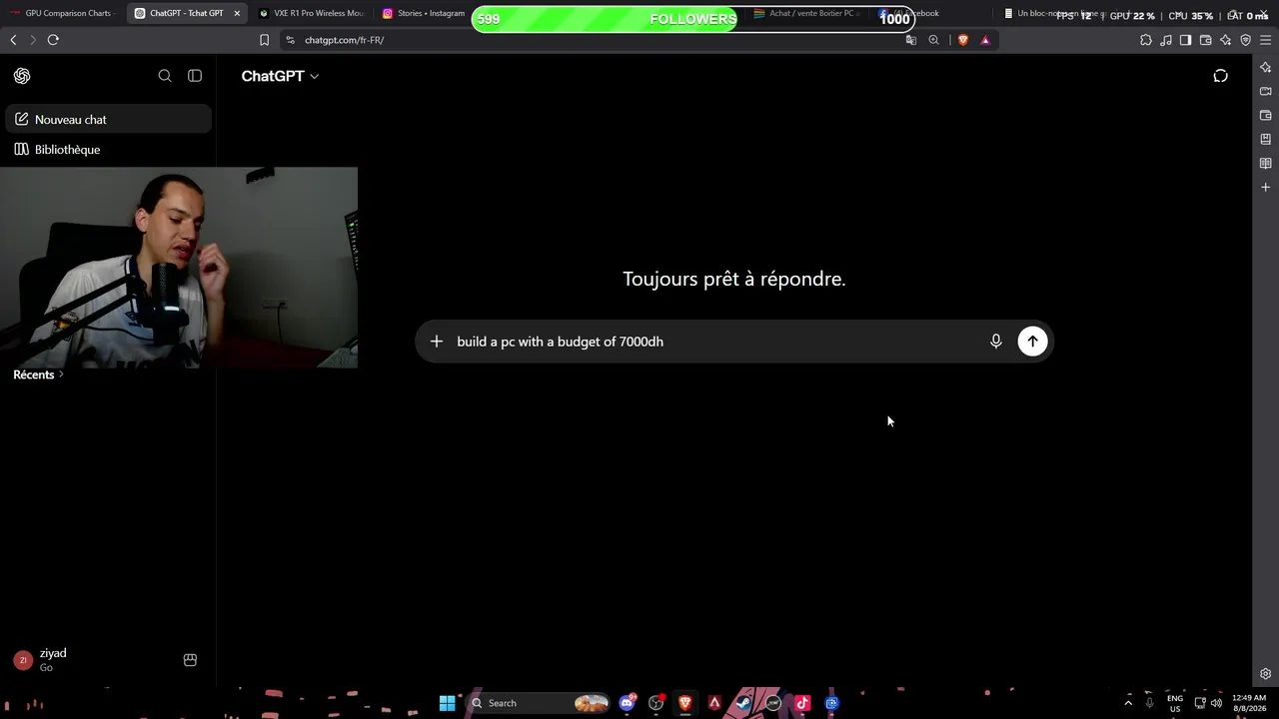1279x719 pixels.
Task: Click the taskbar Search box
Action: click(x=539, y=703)
